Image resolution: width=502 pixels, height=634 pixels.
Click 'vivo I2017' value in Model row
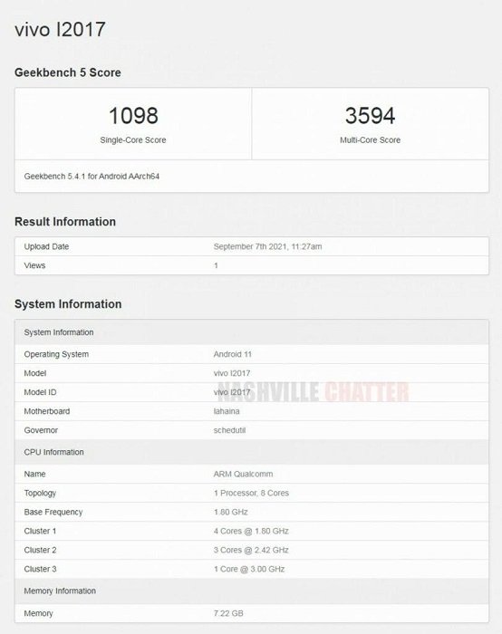tap(232, 373)
